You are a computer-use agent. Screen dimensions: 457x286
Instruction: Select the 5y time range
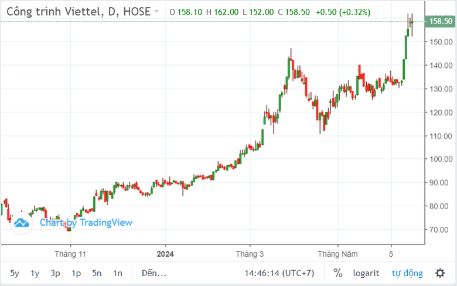pyautogui.click(x=15, y=273)
